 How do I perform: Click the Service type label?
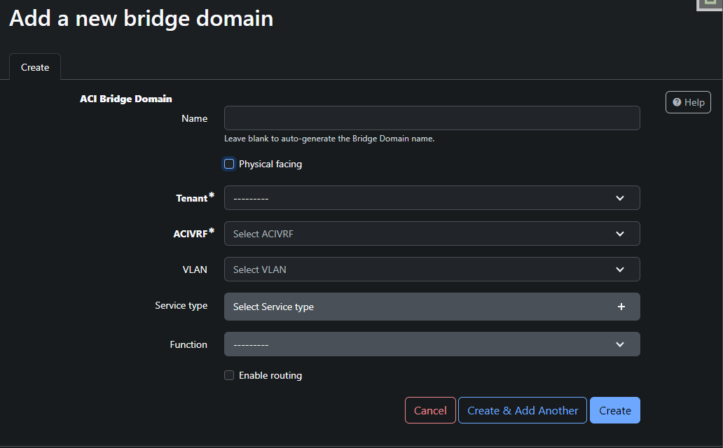point(181,306)
